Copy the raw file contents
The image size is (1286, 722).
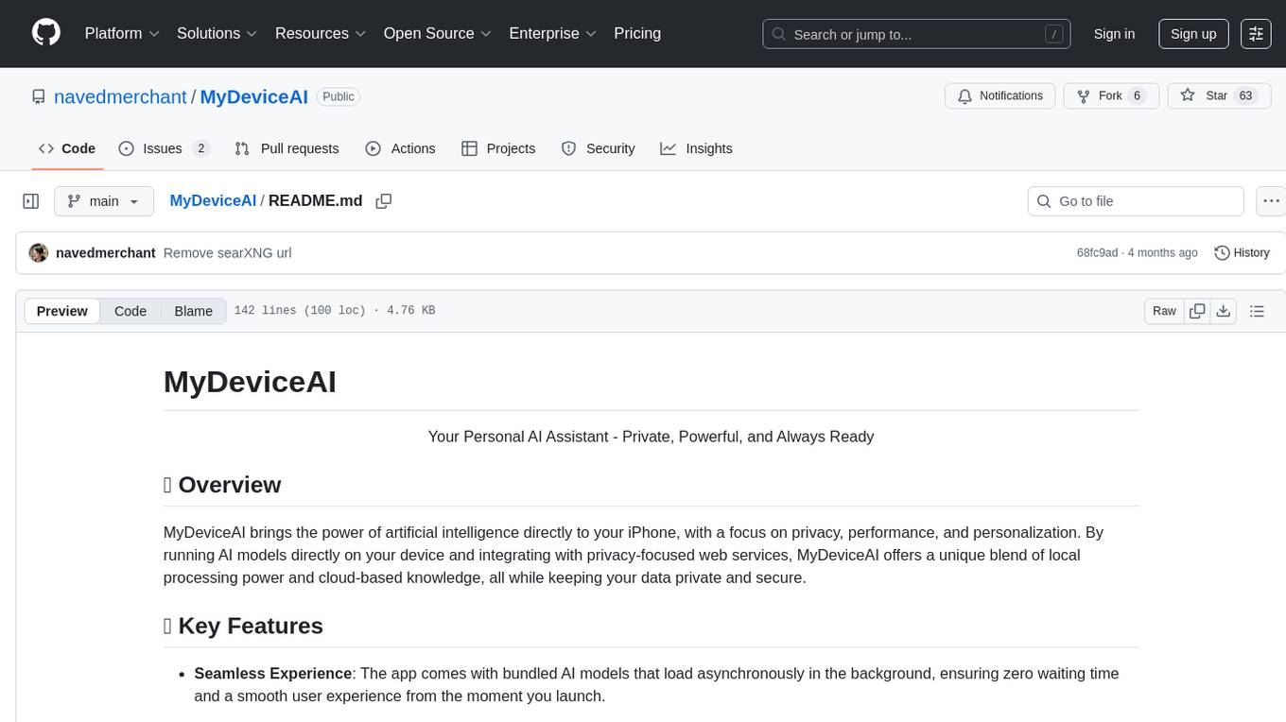click(1197, 311)
